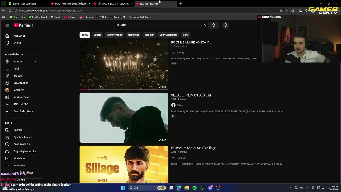Open the Windows Start menu
The image size is (341, 192).
[123, 188]
